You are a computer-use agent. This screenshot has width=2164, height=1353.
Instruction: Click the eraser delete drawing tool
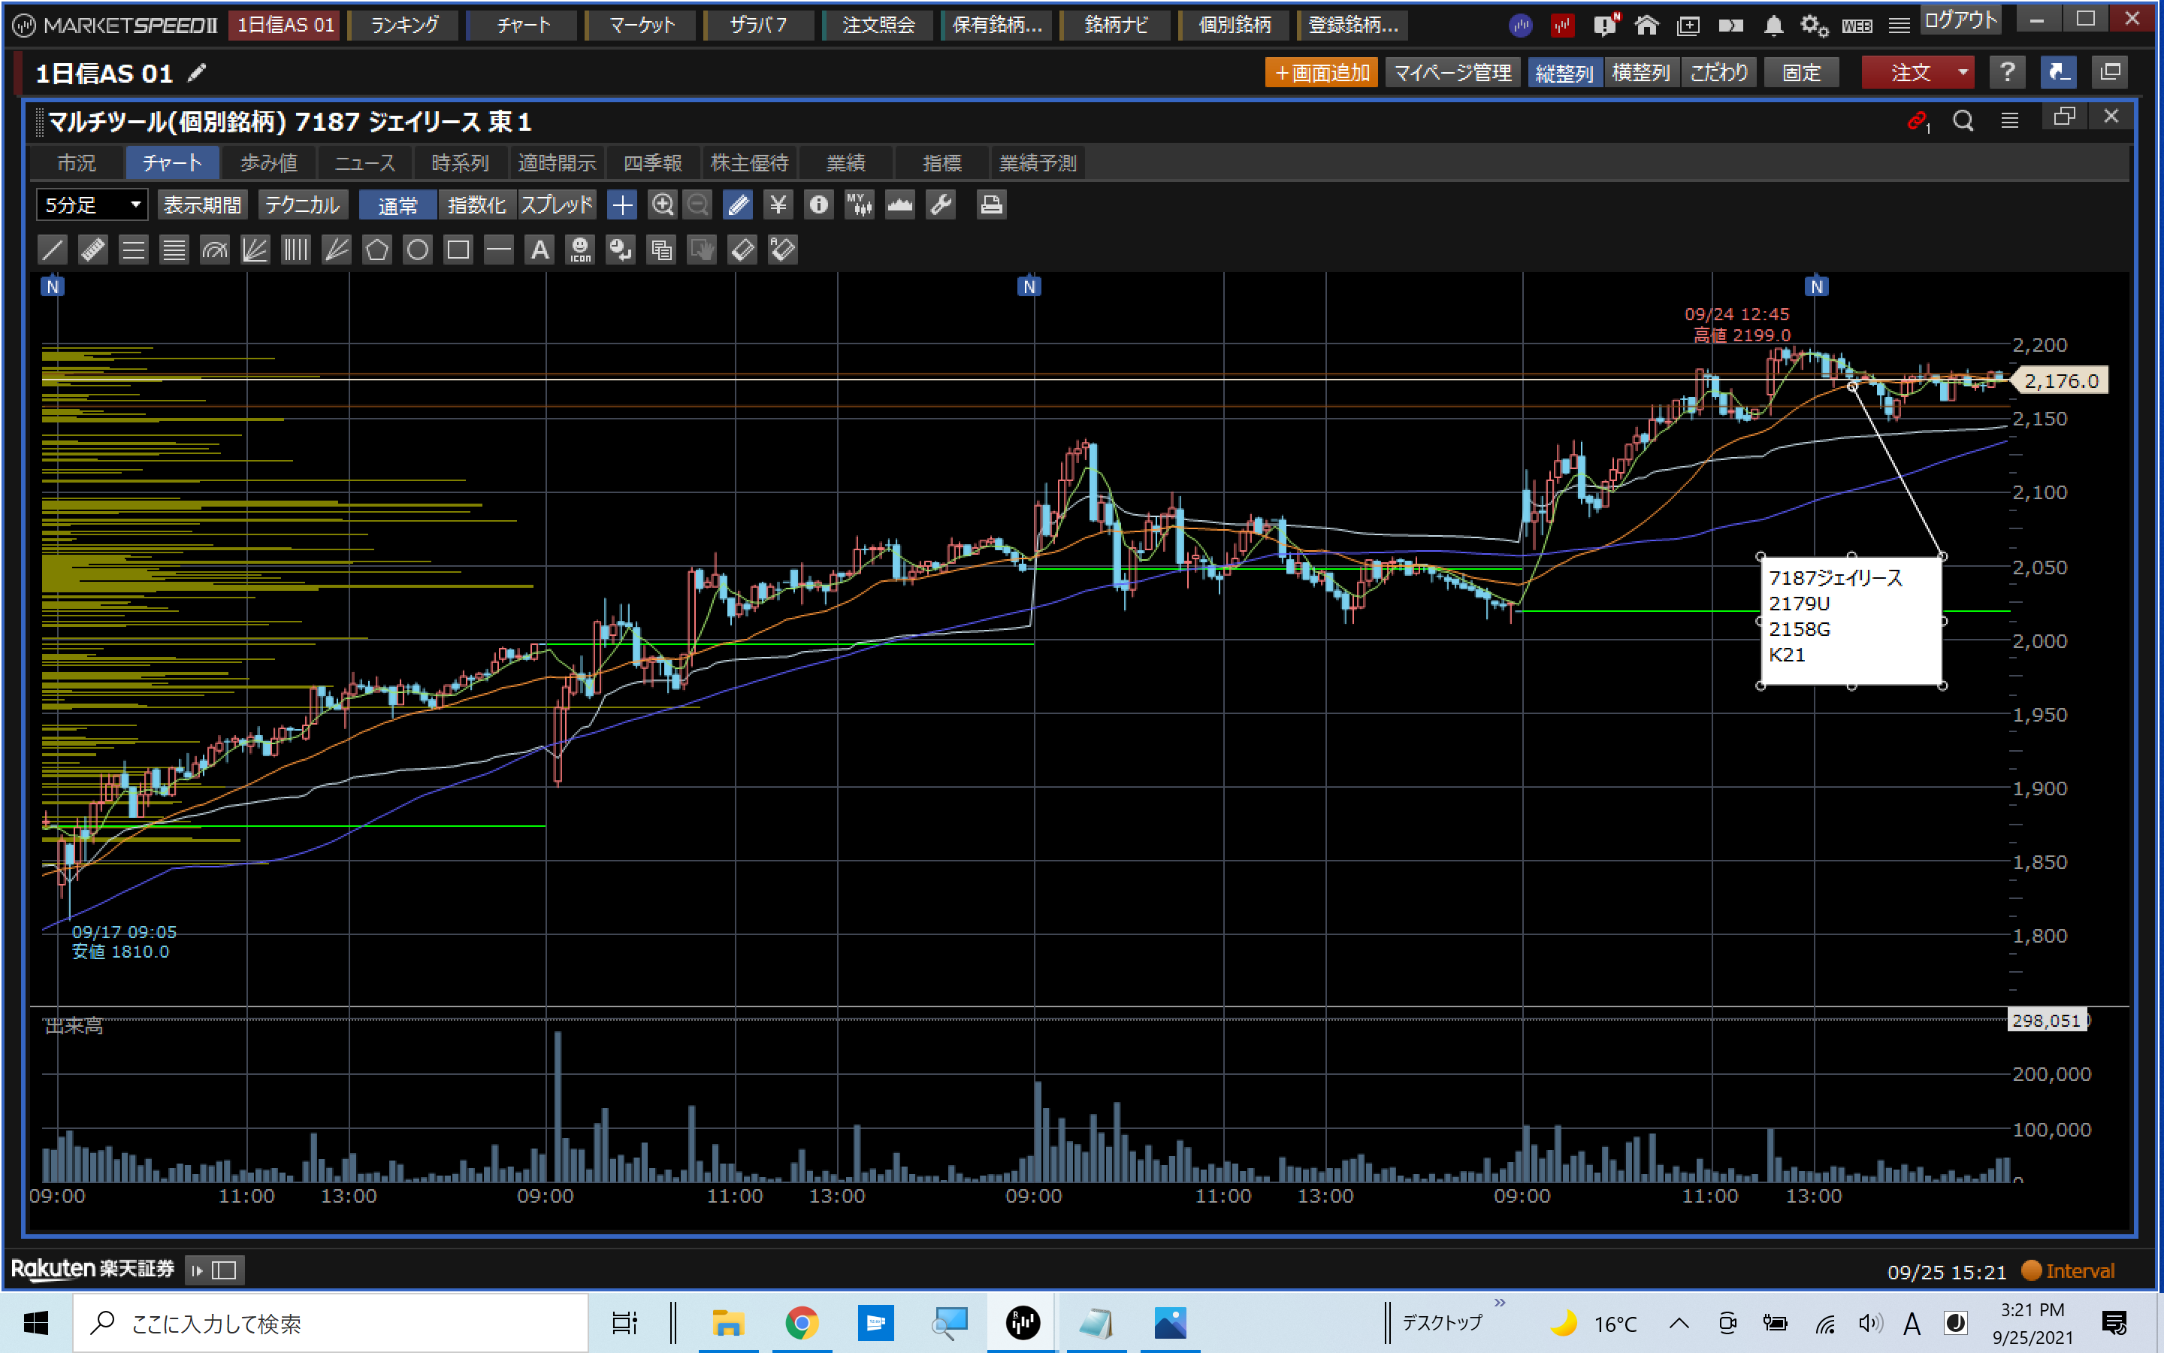(742, 250)
